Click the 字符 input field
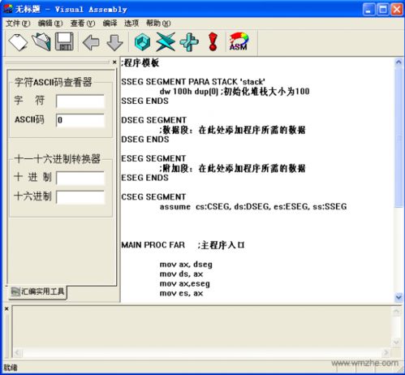 coord(80,101)
